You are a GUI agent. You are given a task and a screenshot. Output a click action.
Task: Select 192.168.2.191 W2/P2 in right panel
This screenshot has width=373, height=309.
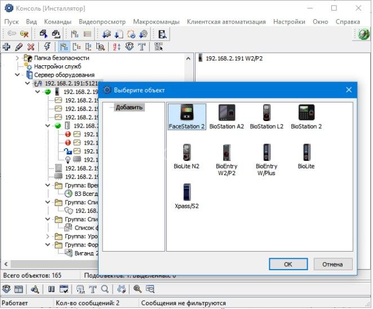click(x=234, y=59)
